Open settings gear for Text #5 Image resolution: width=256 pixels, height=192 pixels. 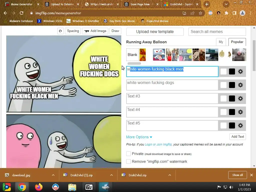[x=240, y=125]
